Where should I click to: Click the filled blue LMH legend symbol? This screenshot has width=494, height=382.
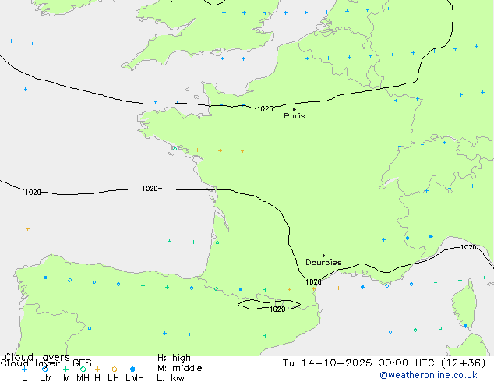pos(132,369)
